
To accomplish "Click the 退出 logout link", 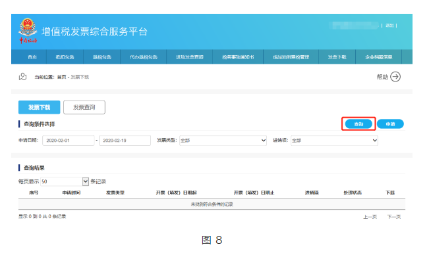I will coord(389,26).
